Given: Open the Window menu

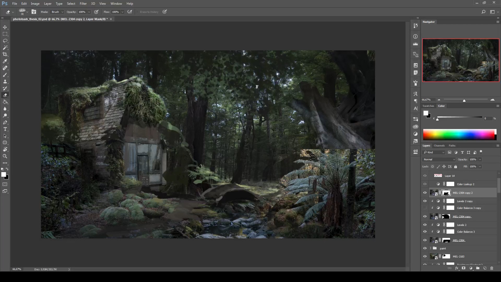Looking at the screenshot, I should coord(116,3).
